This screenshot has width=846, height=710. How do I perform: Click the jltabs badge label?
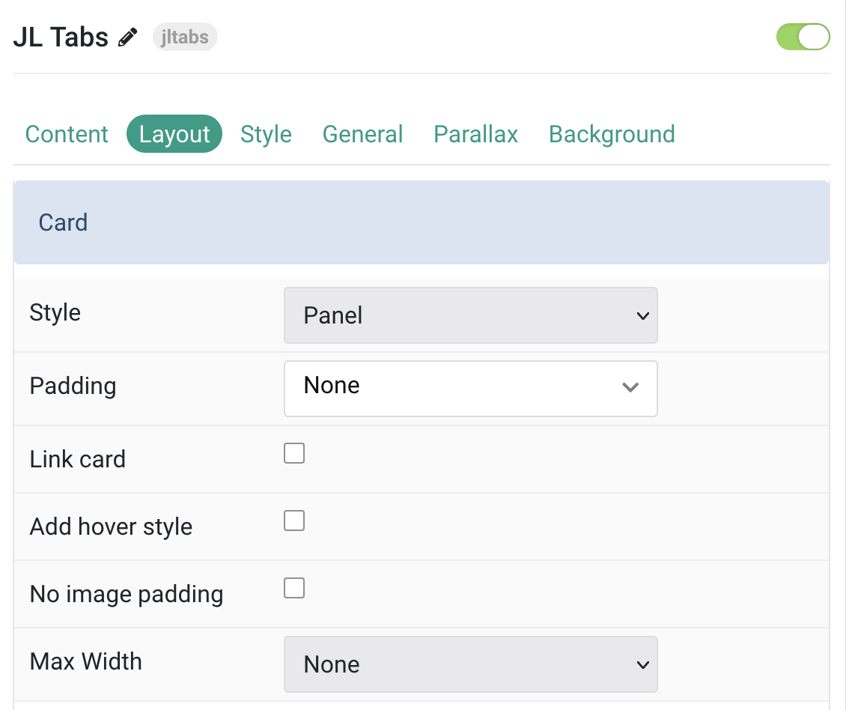(x=184, y=37)
